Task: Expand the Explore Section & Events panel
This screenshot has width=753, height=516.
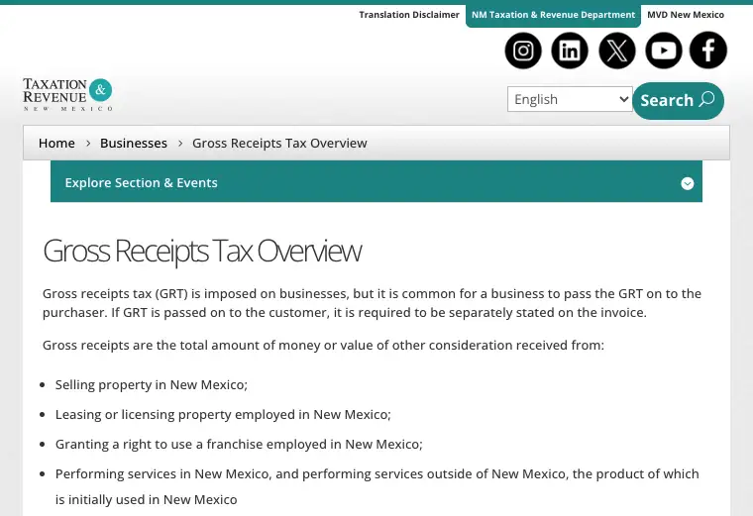Action: [376, 182]
